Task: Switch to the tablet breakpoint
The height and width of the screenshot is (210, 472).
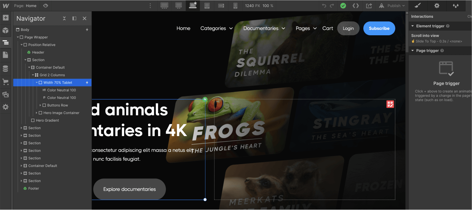Action: point(207,5)
